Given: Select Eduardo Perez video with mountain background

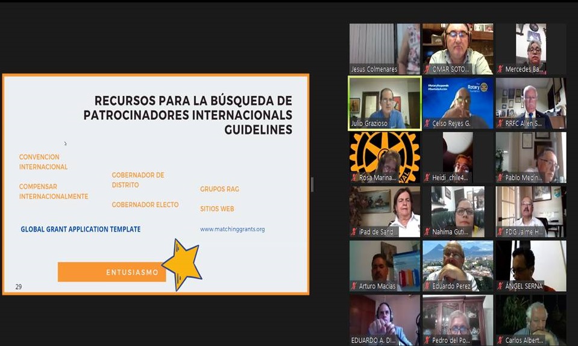Looking at the screenshot, I should pyautogui.click(x=457, y=264).
